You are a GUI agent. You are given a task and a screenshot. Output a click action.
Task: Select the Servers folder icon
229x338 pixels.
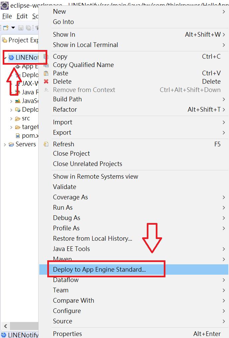tap(11, 144)
